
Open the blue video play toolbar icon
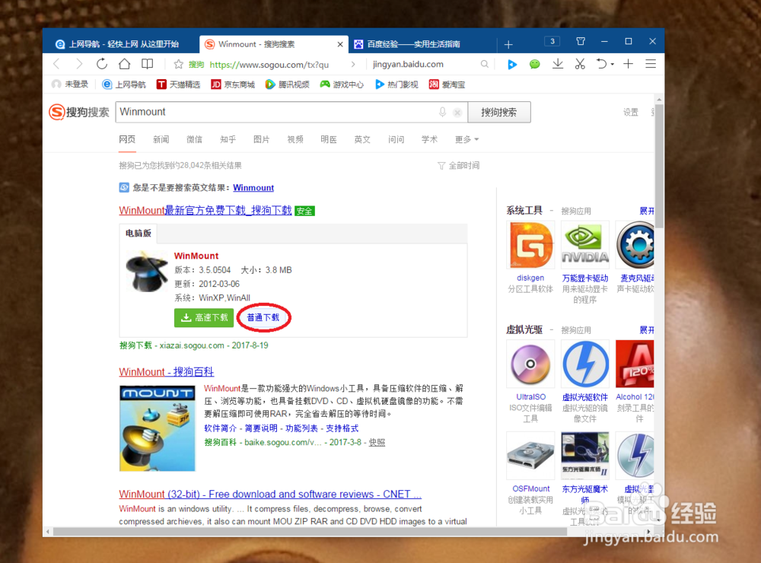coord(512,64)
